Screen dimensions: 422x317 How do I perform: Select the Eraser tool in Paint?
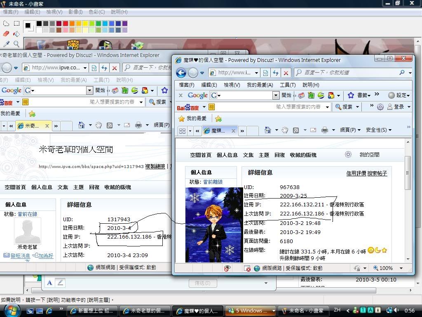[6, 33]
